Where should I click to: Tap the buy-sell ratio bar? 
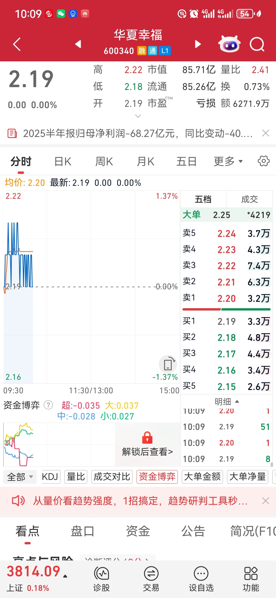tap(226, 309)
